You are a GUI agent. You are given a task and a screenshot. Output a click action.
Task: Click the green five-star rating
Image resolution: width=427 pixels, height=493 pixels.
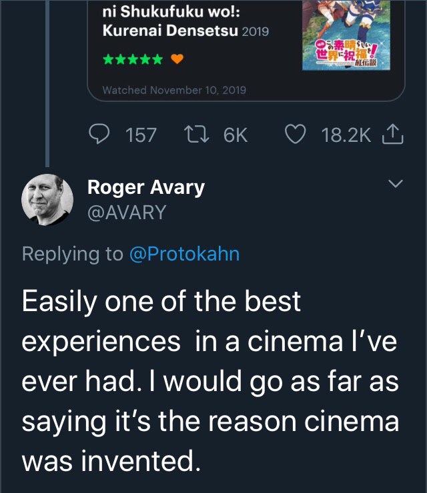pyautogui.click(x=132, y=59)
